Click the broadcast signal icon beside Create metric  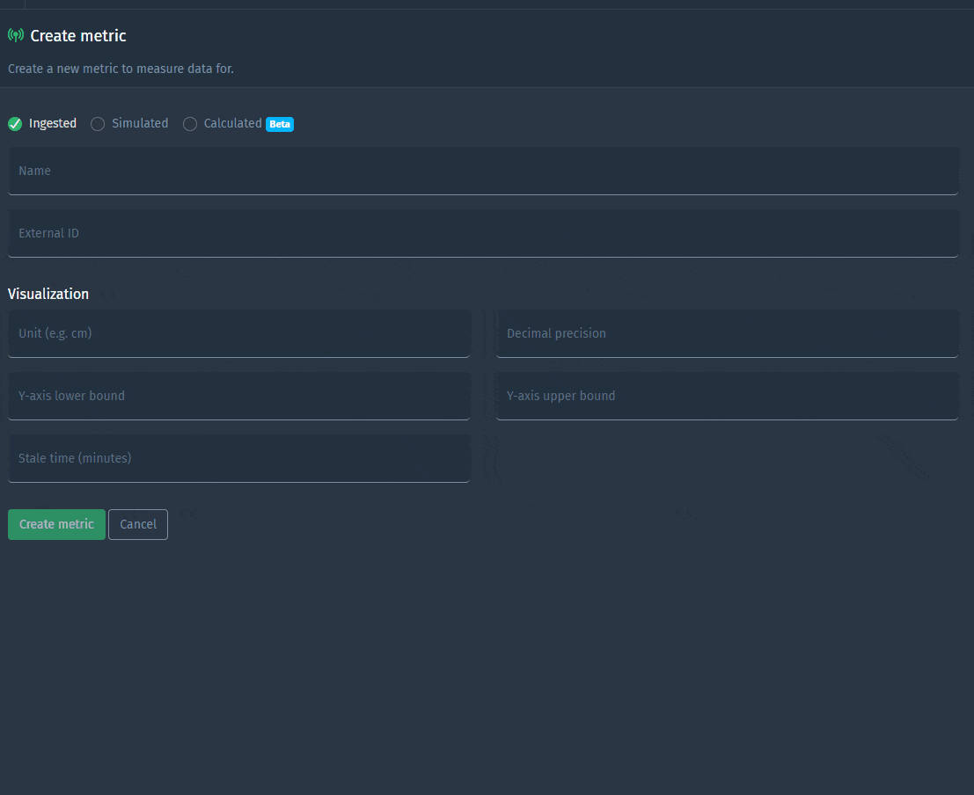pos(16,36)
